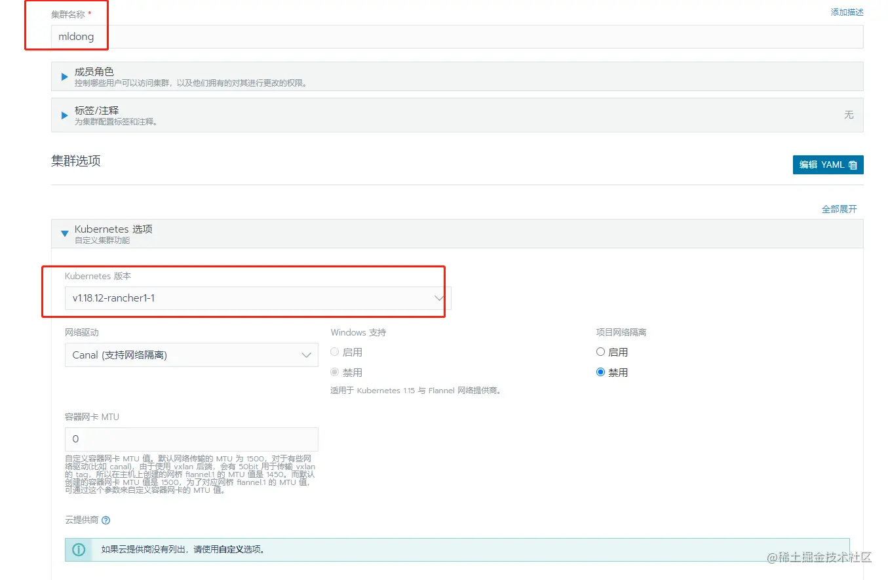This screenshot has height=580, width=888.
Task: Select 禁用 radio under Windows 支持
Action: coord(335,372)
